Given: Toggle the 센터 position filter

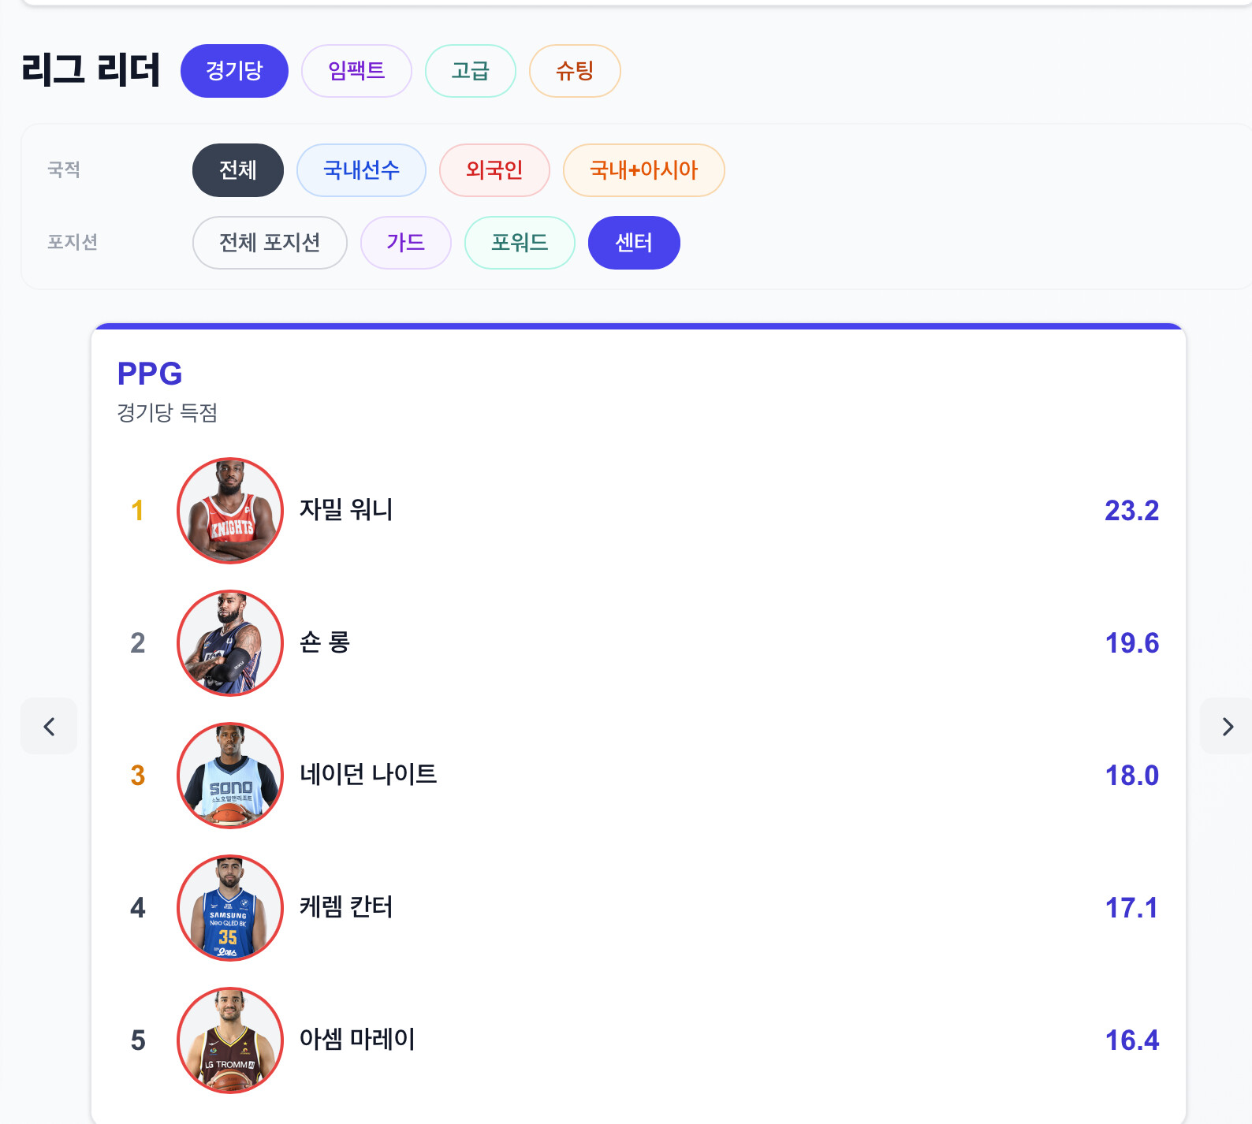Looking at the screenshot, I should pos(634,243).
